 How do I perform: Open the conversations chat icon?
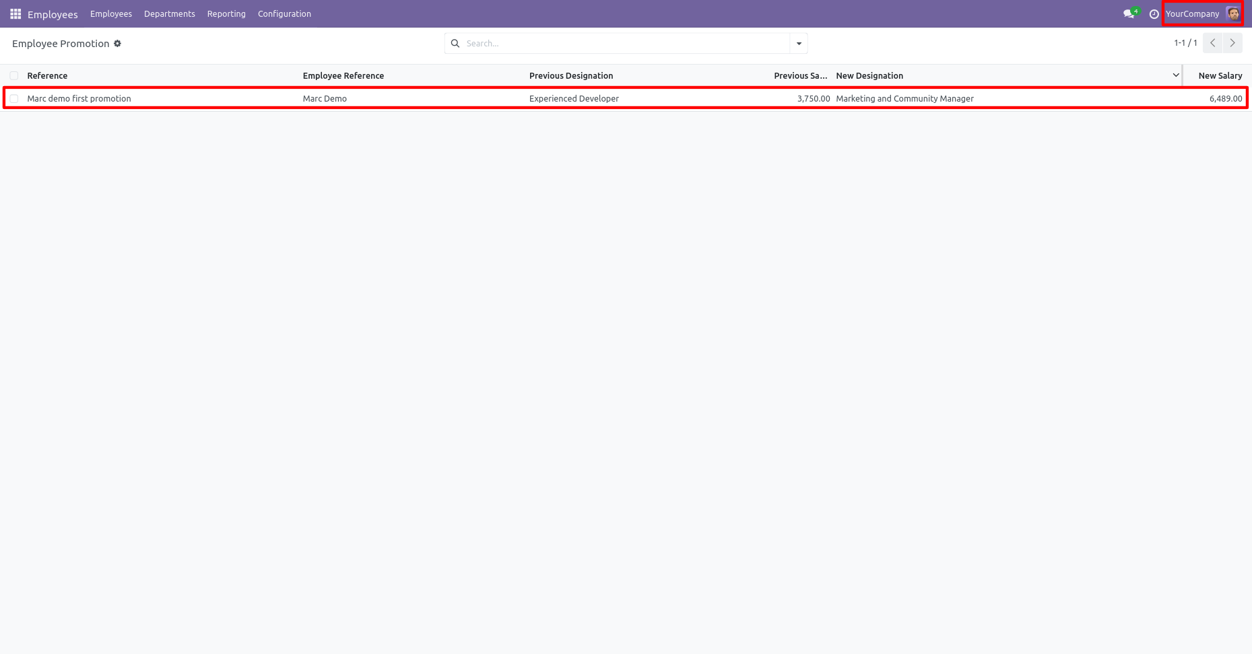point(1129,13)
